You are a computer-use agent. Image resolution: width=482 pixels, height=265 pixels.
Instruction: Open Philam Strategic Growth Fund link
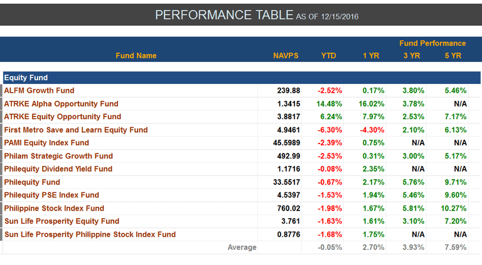[x=58, y=156]
